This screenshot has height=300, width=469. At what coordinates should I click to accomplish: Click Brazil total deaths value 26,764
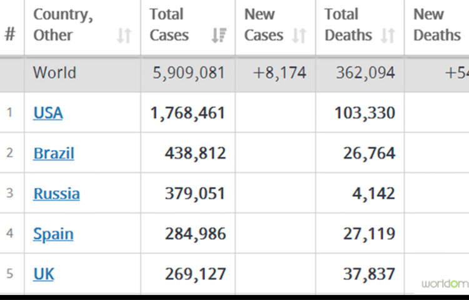click(369, 153)
